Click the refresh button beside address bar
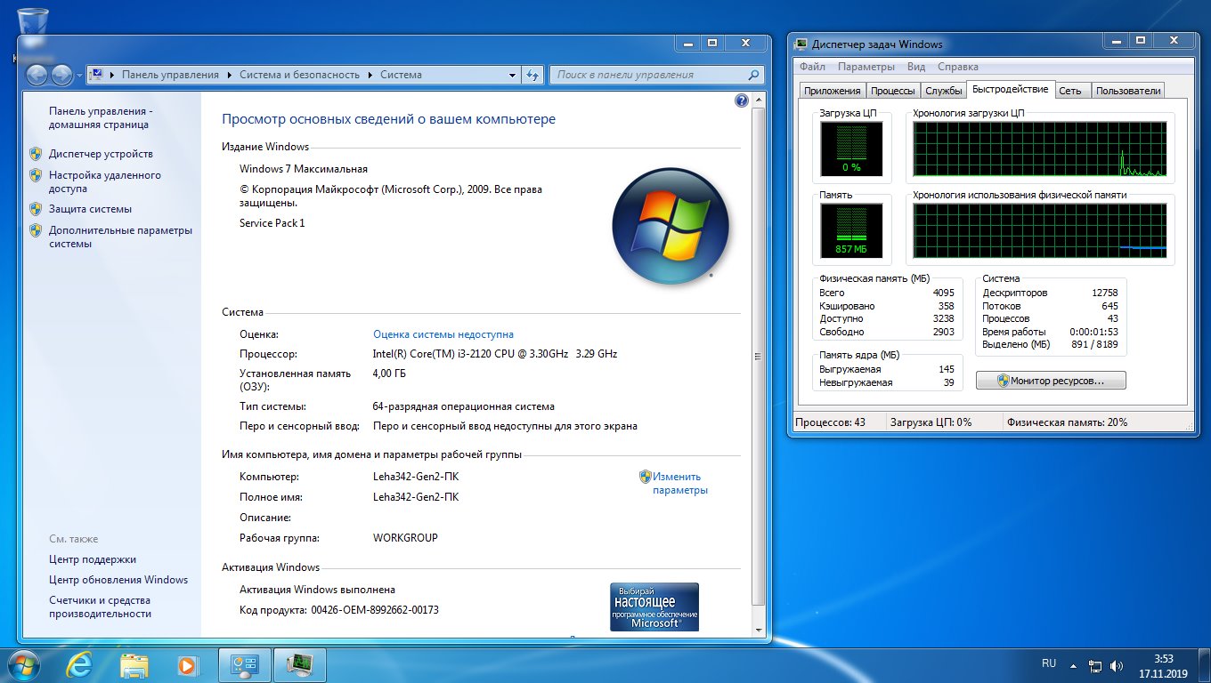The width and height of the screenshot is (1211, 683). click(x=532, y=76)
